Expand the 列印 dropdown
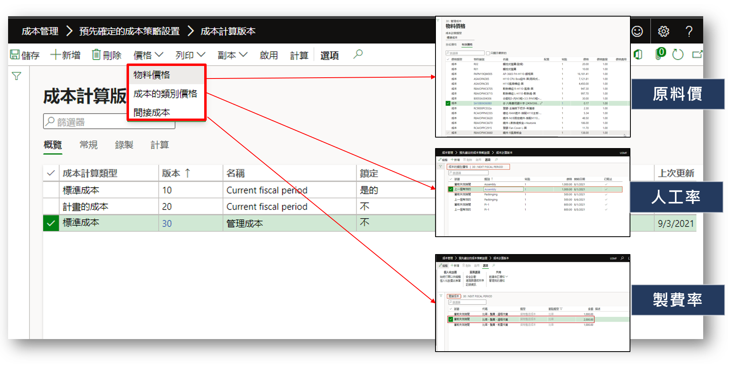This screenshot has height=369, width=742. coord(189,54)
